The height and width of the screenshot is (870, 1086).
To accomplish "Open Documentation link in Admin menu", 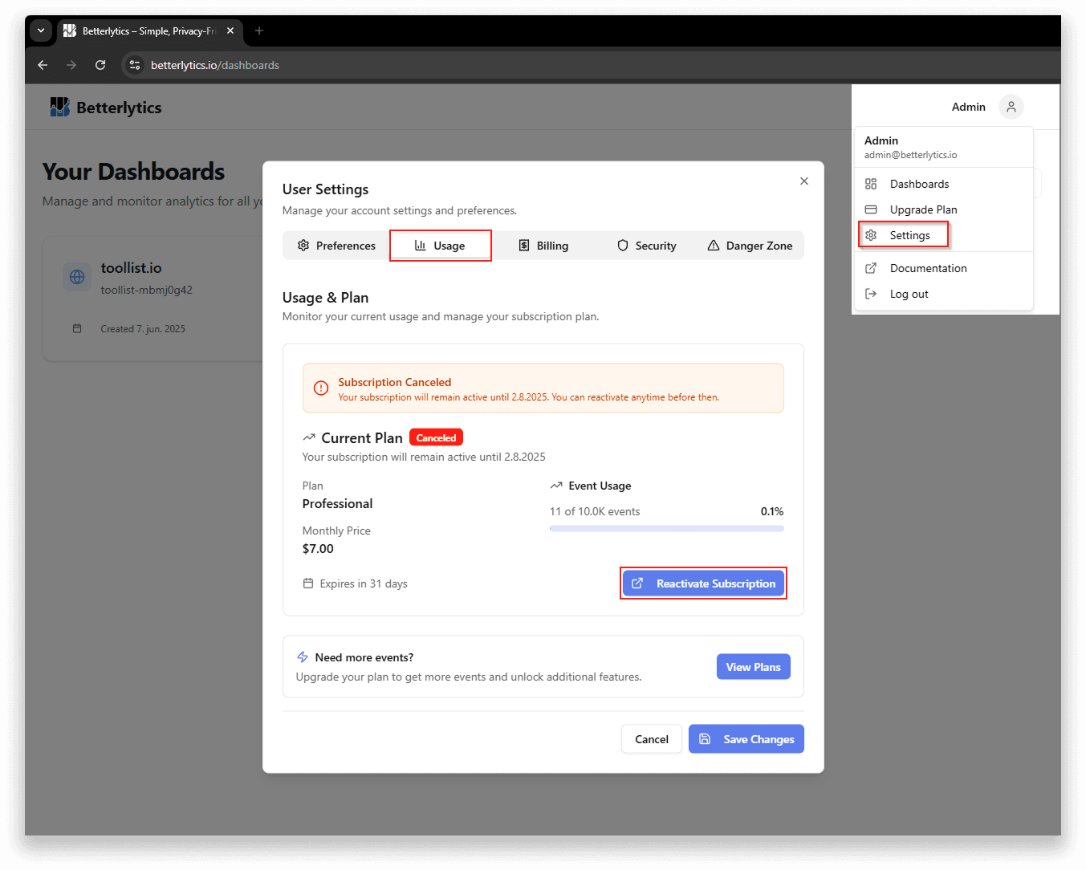I will click(x=943, y=268).
